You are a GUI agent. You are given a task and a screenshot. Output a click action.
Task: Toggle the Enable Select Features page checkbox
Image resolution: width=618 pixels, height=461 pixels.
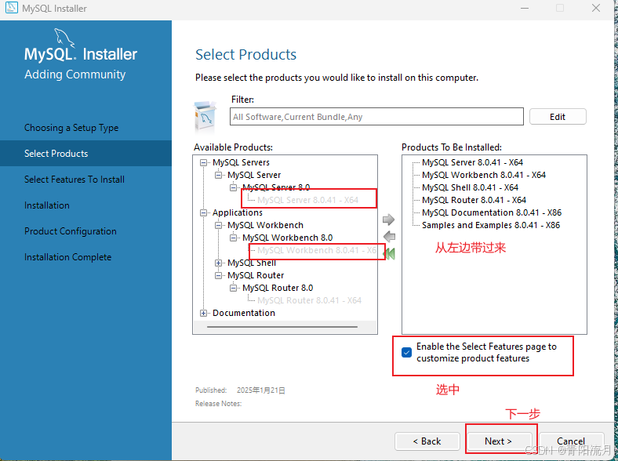pos(406,352)
